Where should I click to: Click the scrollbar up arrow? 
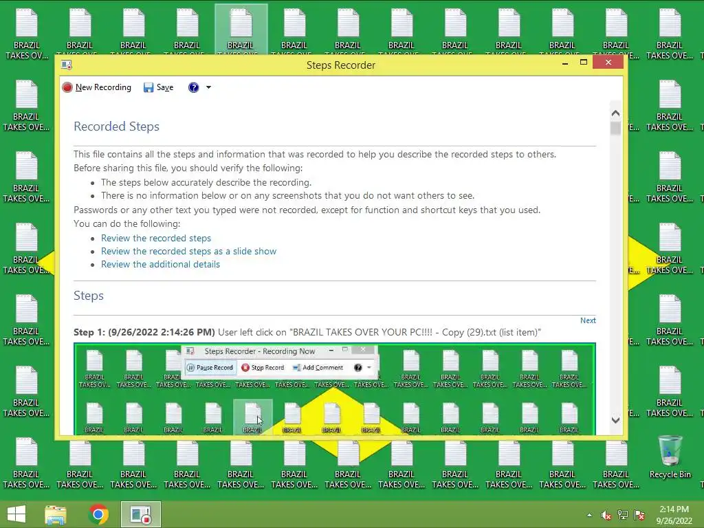[x=615, y=113]
